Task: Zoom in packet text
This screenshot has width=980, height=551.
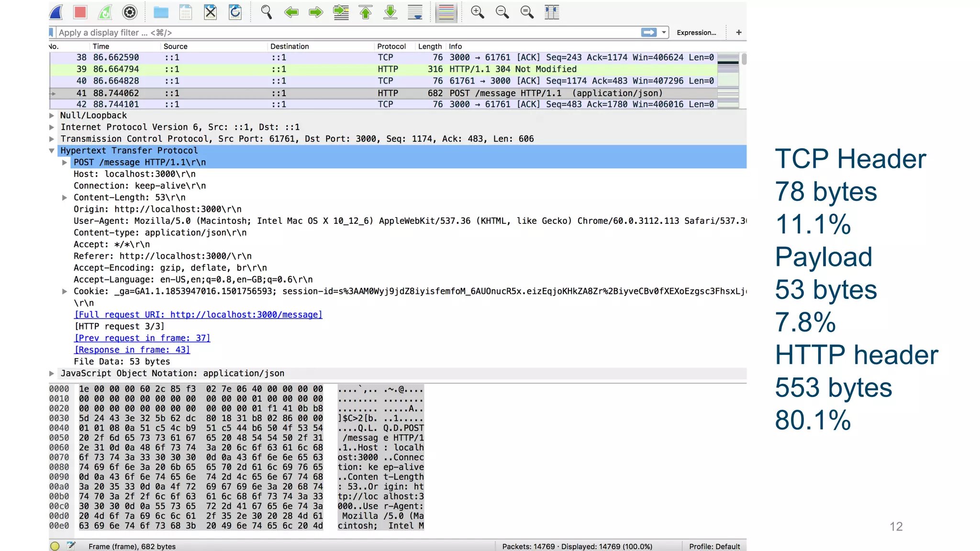Action: tap(477, 12)
